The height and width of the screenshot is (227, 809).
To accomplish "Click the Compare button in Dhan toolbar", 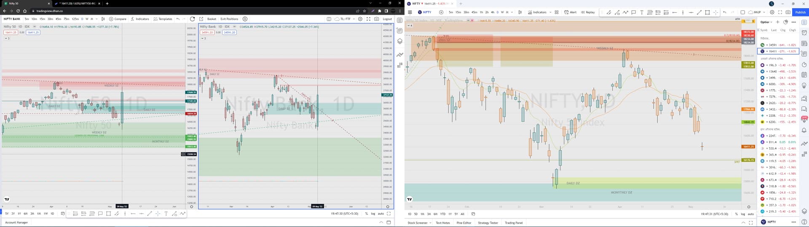I will click(x=118, y=19).
